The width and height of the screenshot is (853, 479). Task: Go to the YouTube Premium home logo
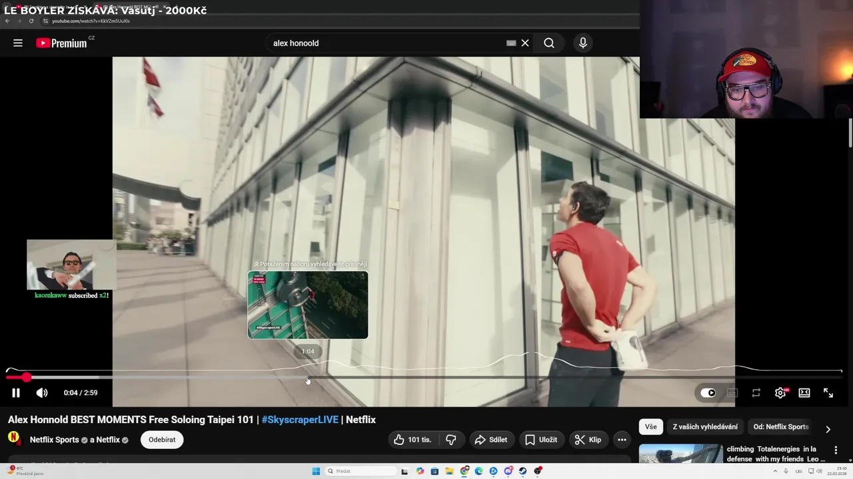tap(61, 43)
